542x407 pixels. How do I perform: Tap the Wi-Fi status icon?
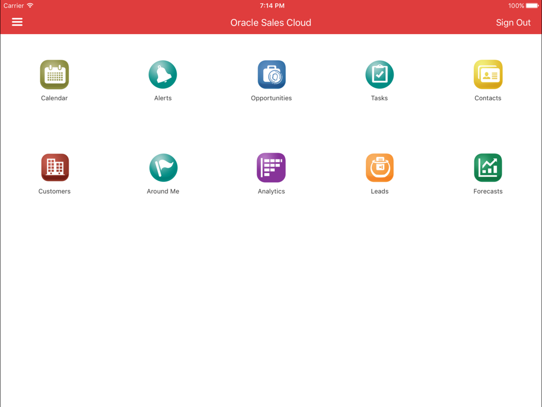point(30,5)
